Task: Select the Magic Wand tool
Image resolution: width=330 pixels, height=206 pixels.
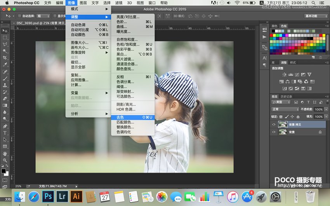Action: pos(5,51)
